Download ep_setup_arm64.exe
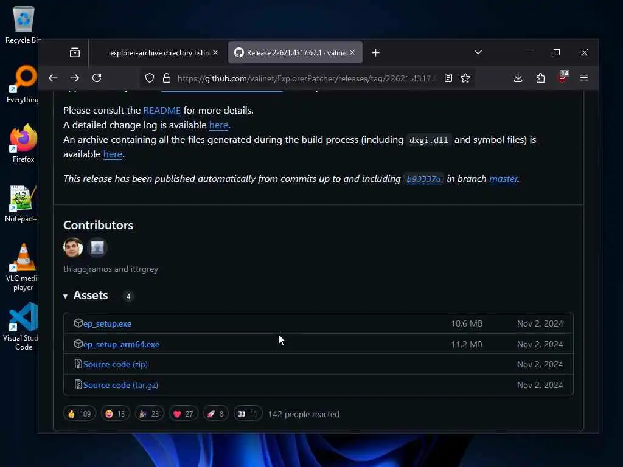623x467 pixels. pos(121,344)
